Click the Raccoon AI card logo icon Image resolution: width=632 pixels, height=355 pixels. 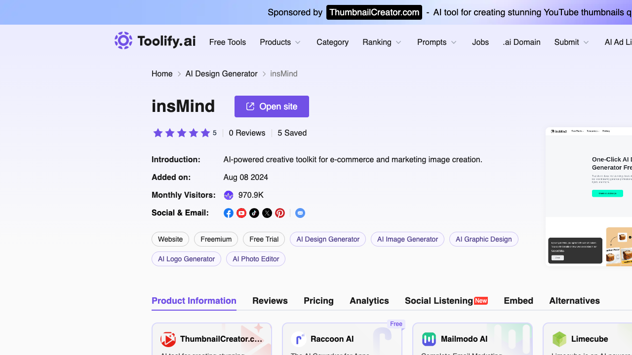pyautogui.click(x=299, y=339)
